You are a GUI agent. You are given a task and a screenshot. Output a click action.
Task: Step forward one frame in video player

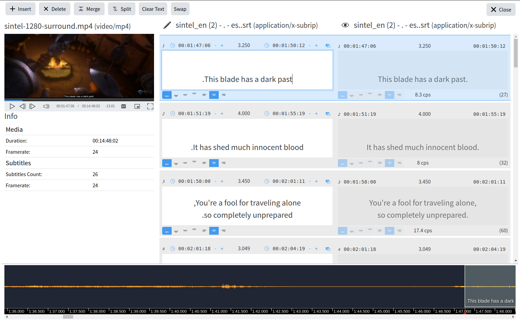tap(32, 106)
